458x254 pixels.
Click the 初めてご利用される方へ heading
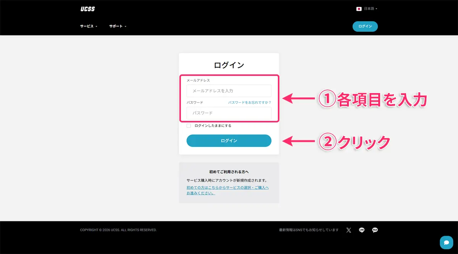pyautogui.click(x=229, y=172)
